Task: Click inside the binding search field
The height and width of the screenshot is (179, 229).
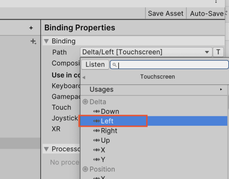Action: [169, 65]
